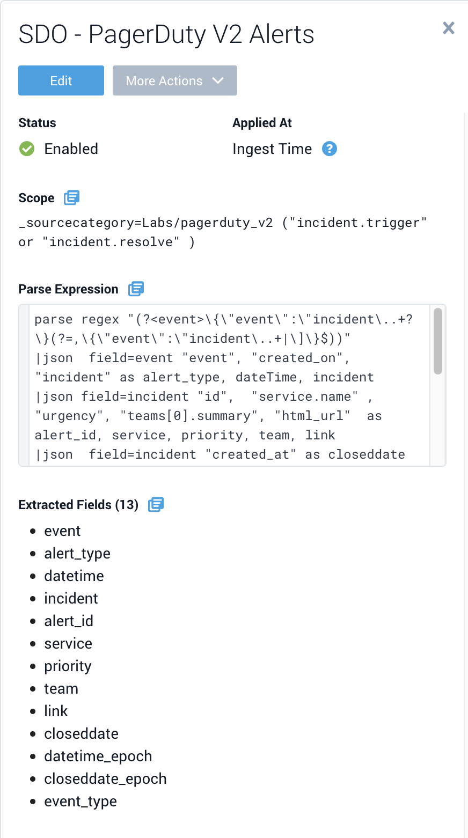Viewport: 468px width, 838px height.
Task: Copy the Scope expression using its copy icon
Action: tap(72, 197)
